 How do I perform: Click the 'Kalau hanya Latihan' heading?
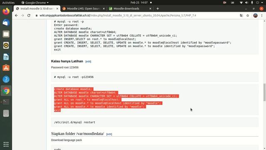click(x=67, y=61)
